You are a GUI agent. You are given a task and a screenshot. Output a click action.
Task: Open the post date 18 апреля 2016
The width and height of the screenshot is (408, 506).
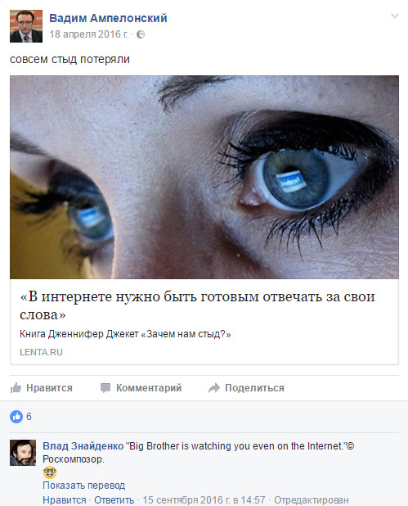click(x=88, y=34)
